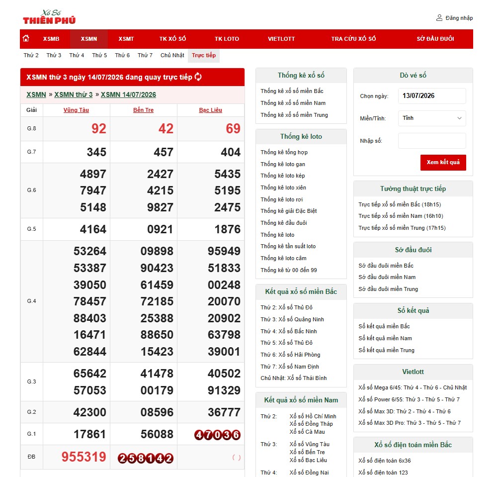Open Xổ số Cà Mau link

coord(307,432)
